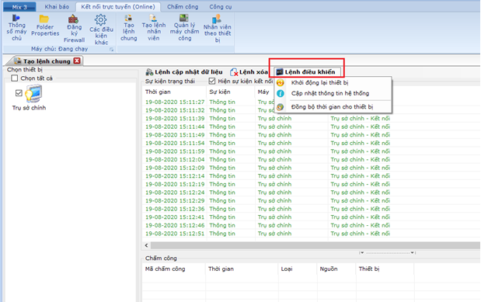Uncheck the Trụ sở chính device checkbox
The width and height of the screenshot is (481, 302).
(19, 93)
